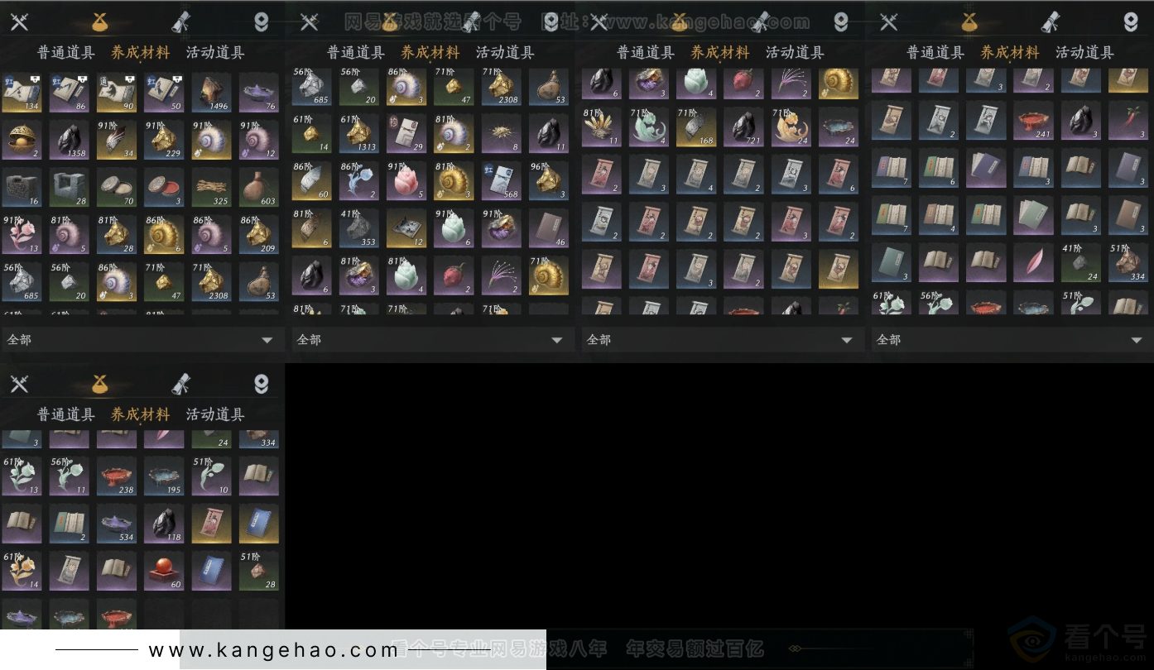1154x670 pixels.
Task: Open crossed swords category in first panel
Action: tap(19, 22)
